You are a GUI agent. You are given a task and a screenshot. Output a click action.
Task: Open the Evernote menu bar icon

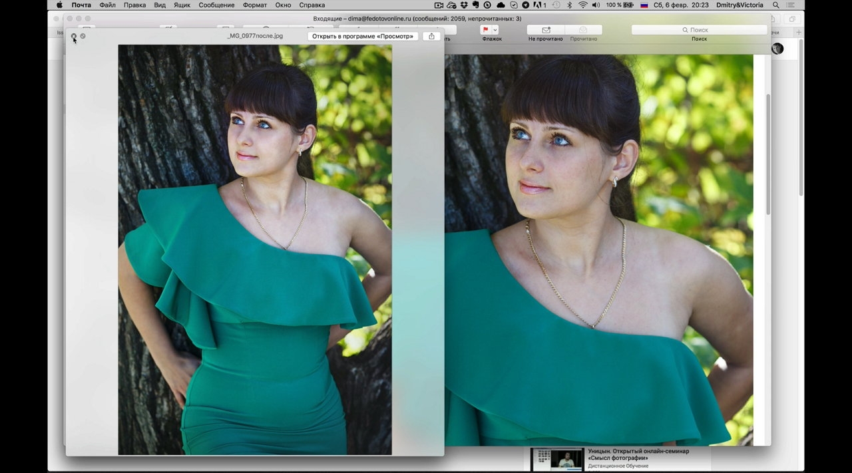point(475,5)
